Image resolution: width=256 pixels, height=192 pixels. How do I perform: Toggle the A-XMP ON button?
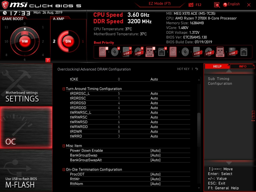(68, 41)
